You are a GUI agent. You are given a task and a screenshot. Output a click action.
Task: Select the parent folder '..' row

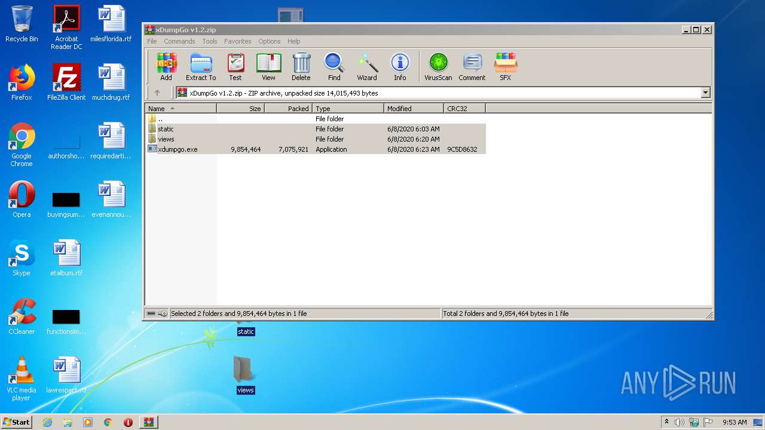[x=316, y=119]
